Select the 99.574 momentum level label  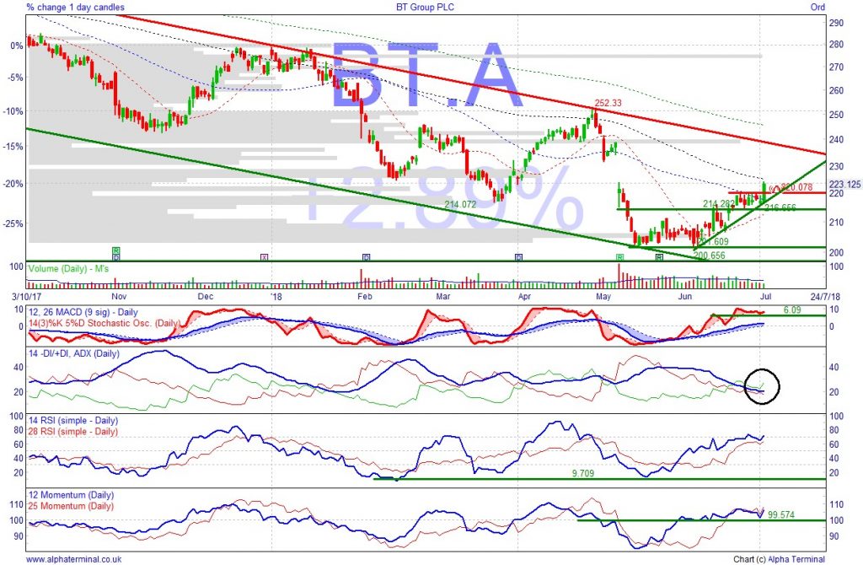pos(781,515)
